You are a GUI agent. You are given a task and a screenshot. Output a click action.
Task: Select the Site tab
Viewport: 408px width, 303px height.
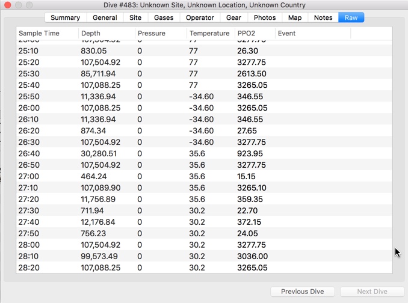[135, 17]
